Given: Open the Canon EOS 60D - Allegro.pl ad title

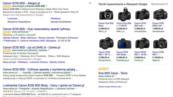Looking at the screenshot, I should 21,3.
